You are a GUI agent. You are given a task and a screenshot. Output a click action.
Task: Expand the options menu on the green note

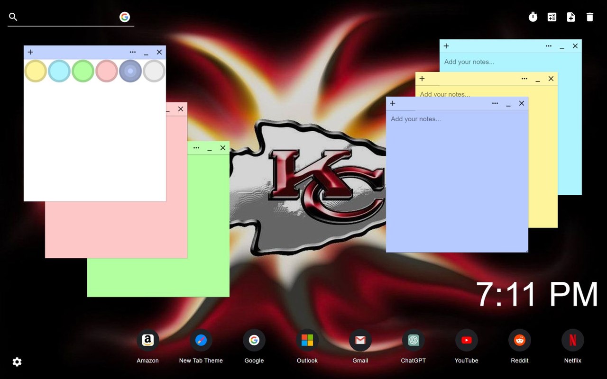tap(196, 148)
